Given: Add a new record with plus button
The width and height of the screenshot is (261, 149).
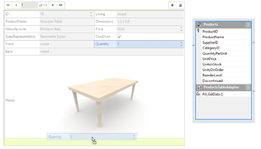Looking at the screenshot, I should coord(172,5).
